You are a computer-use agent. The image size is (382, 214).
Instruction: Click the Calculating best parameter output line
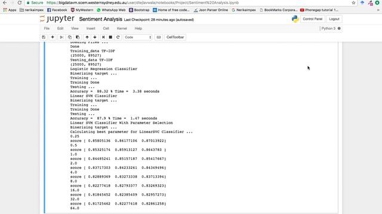pos(131,132)
